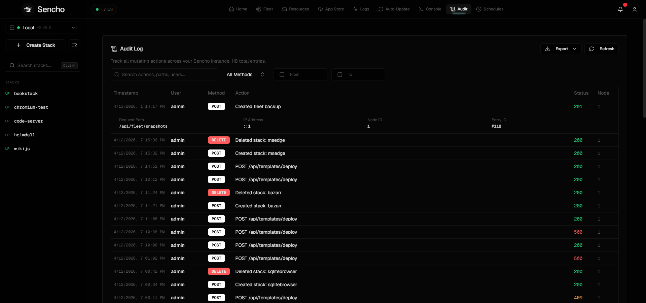Focus the Search actions, paths, users field

(165, 74)
